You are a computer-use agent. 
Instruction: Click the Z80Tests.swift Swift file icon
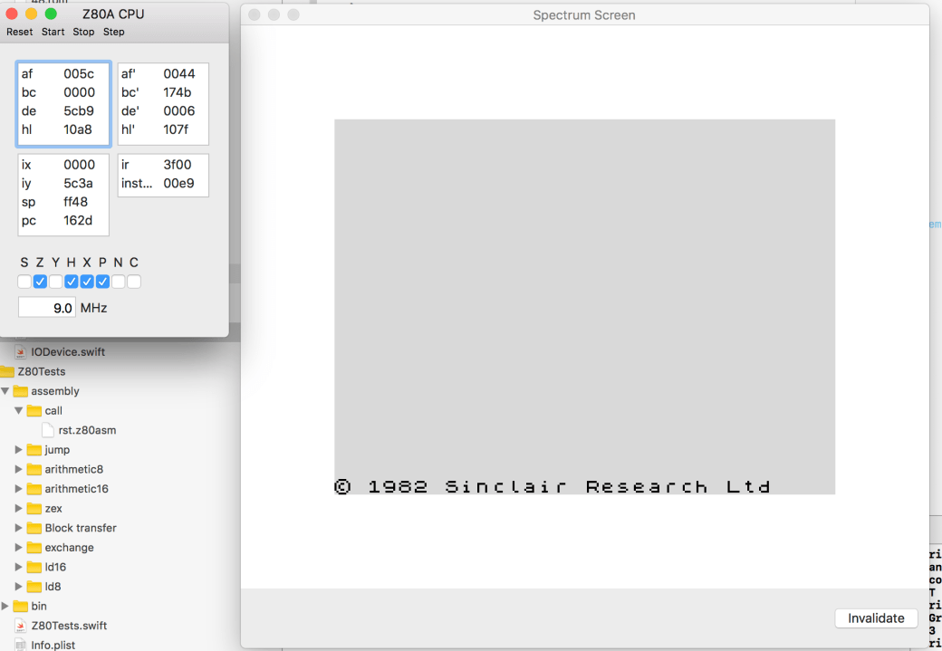(x=20, y=625)
